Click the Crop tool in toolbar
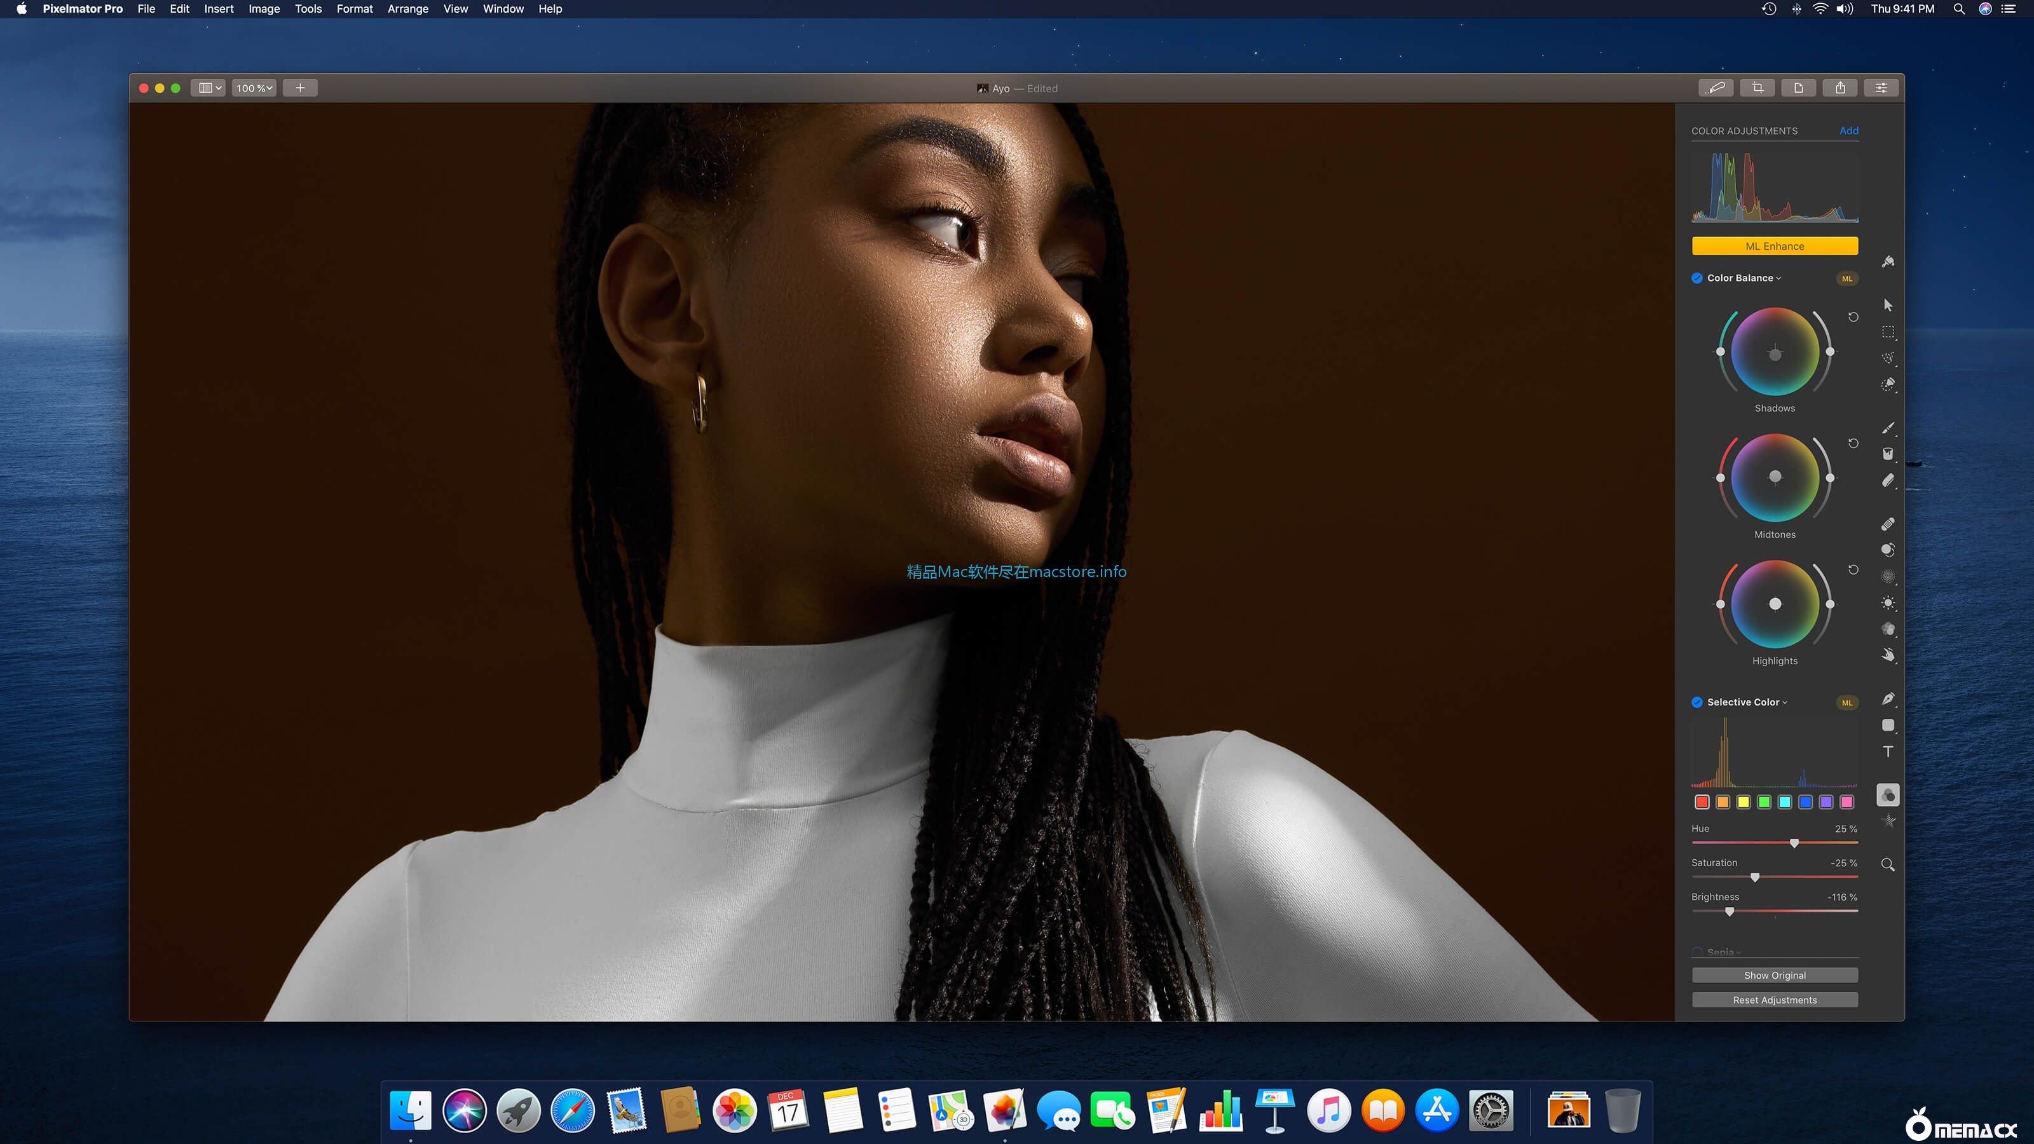The height and width of the screenshot is (1144, 2034). [x=1758, y=88]
